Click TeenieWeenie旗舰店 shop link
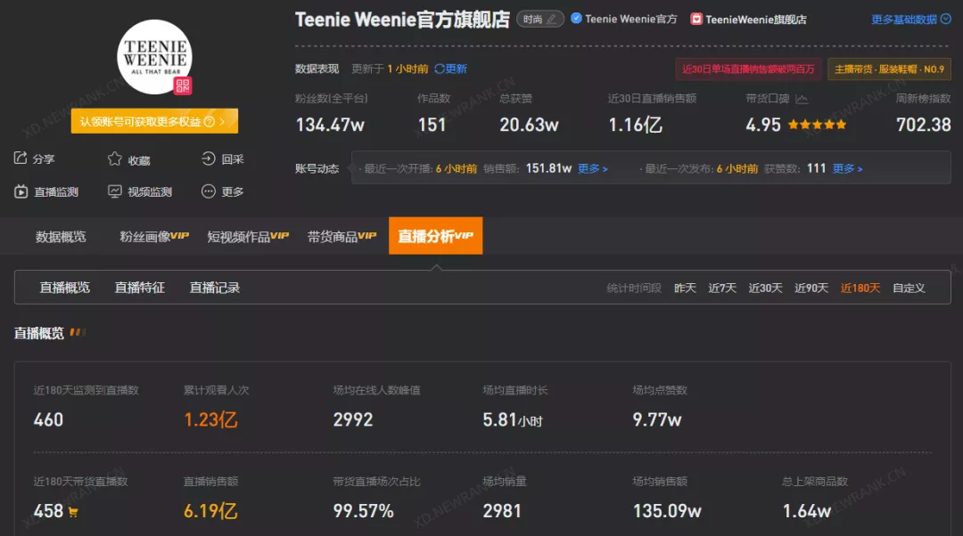This screenshot has width=963, height=536. (x=756, y=19)
